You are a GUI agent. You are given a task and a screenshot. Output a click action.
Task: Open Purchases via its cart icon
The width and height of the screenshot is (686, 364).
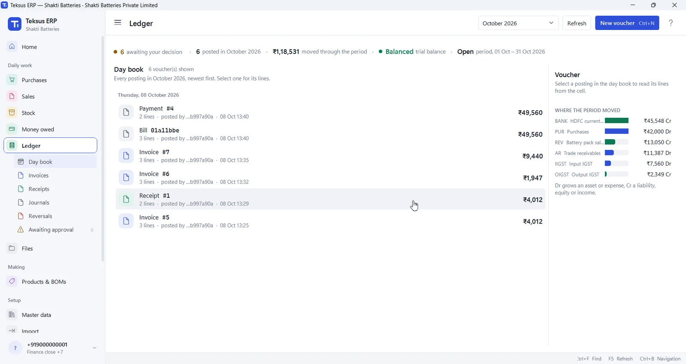click(x=12, y=80)
